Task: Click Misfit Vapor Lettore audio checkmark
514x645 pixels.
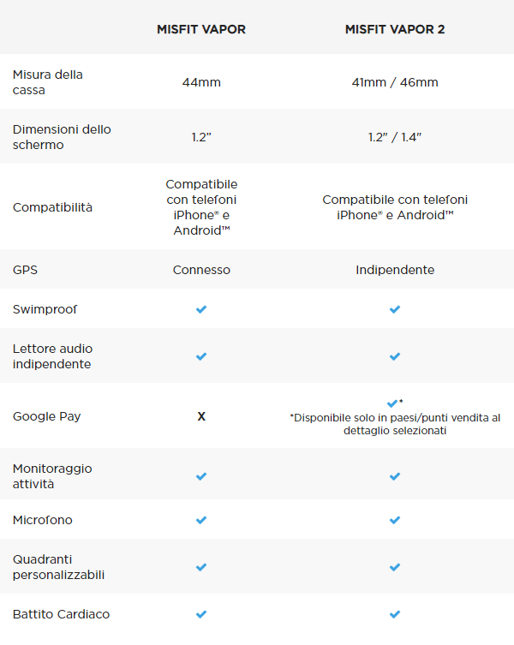Action: click(x=201, y=356)
